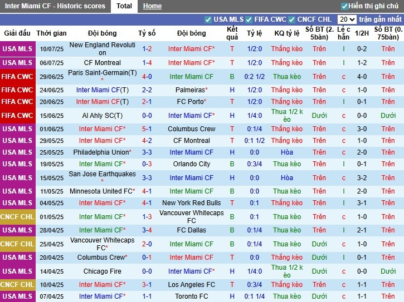Open the 0-3 score versus Orlando City

tap(147, 164)
